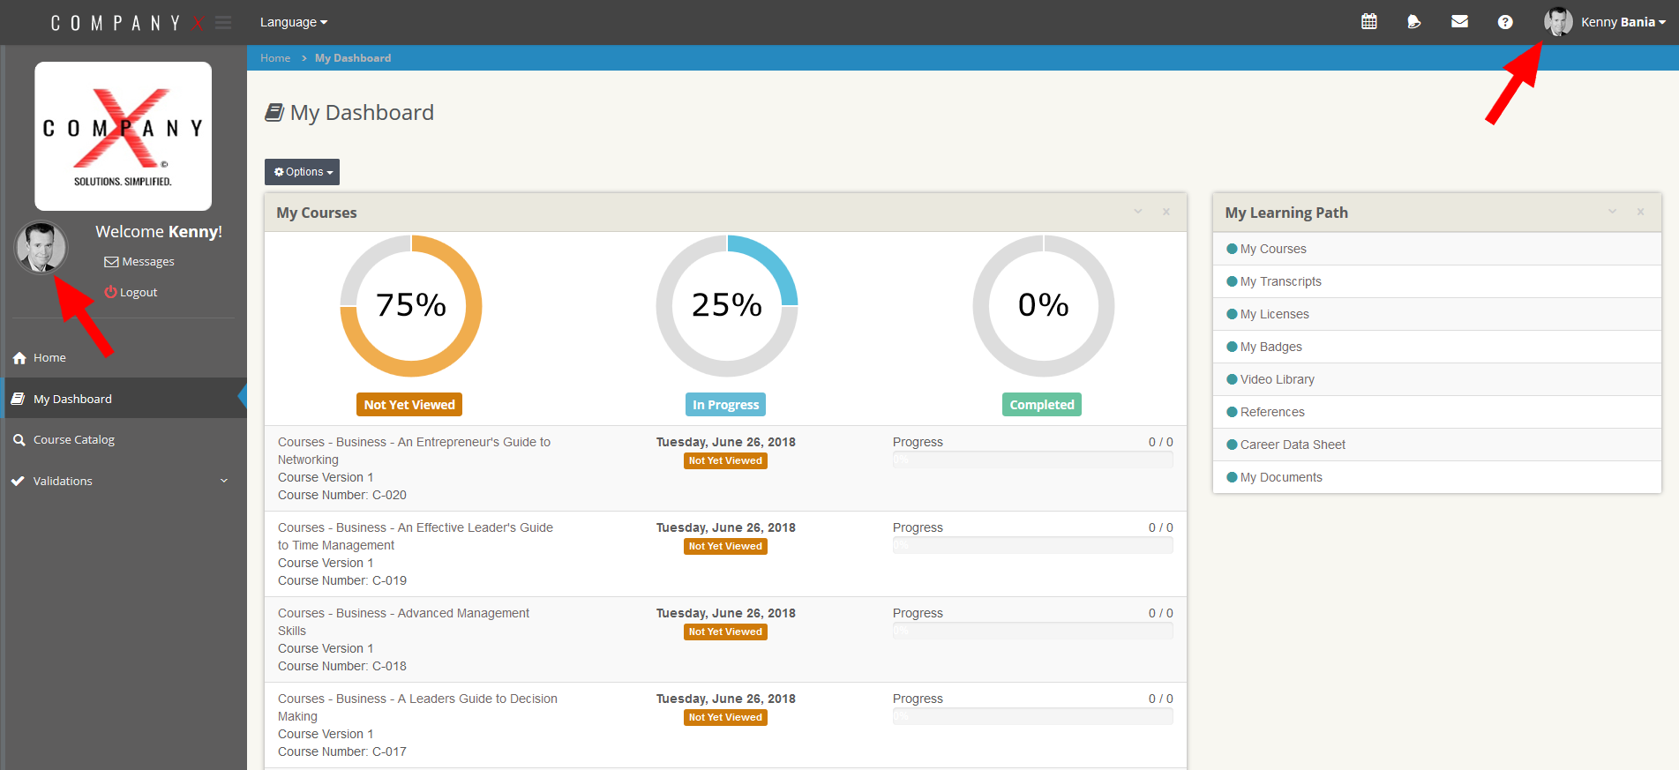This screenshot has height=770, width=1679.
Task: Go to My Dashboard sidebar item
Action: point(124,399)
